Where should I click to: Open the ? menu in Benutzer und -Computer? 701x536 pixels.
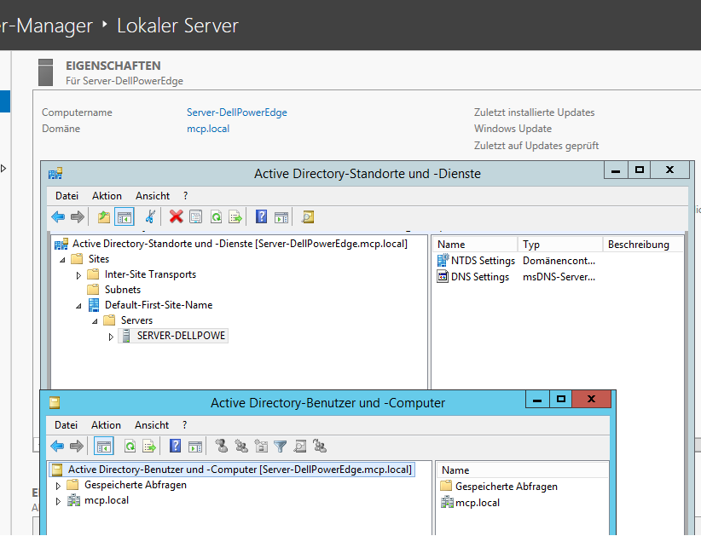coord(185,424)
